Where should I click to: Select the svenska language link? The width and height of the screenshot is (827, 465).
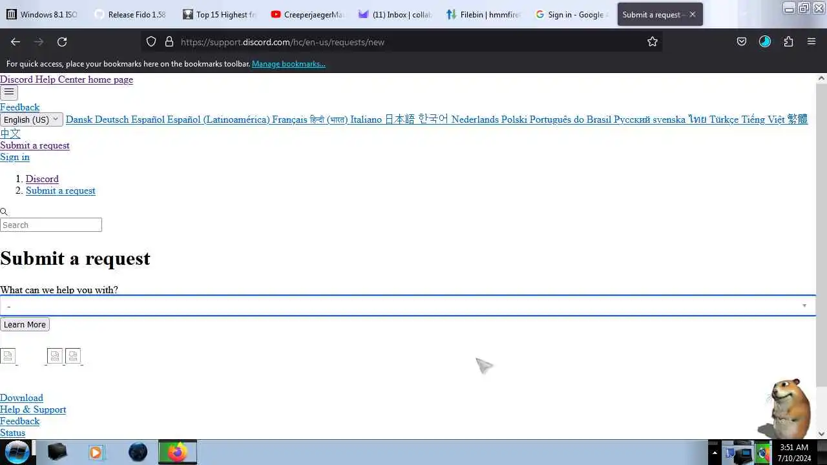click(669, 119)
